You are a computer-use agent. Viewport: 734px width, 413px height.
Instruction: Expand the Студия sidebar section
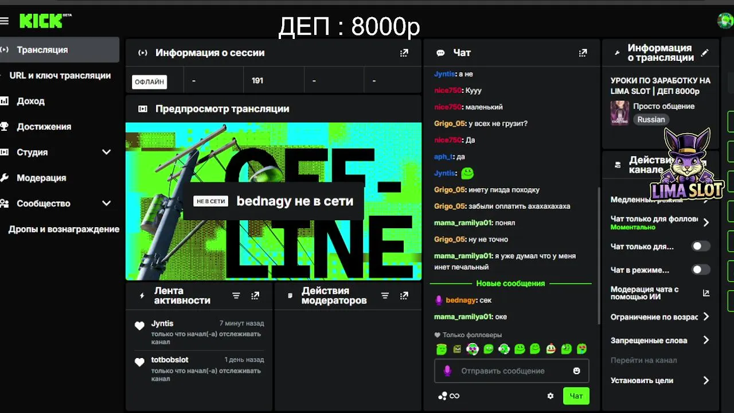[x=106, y=152]
